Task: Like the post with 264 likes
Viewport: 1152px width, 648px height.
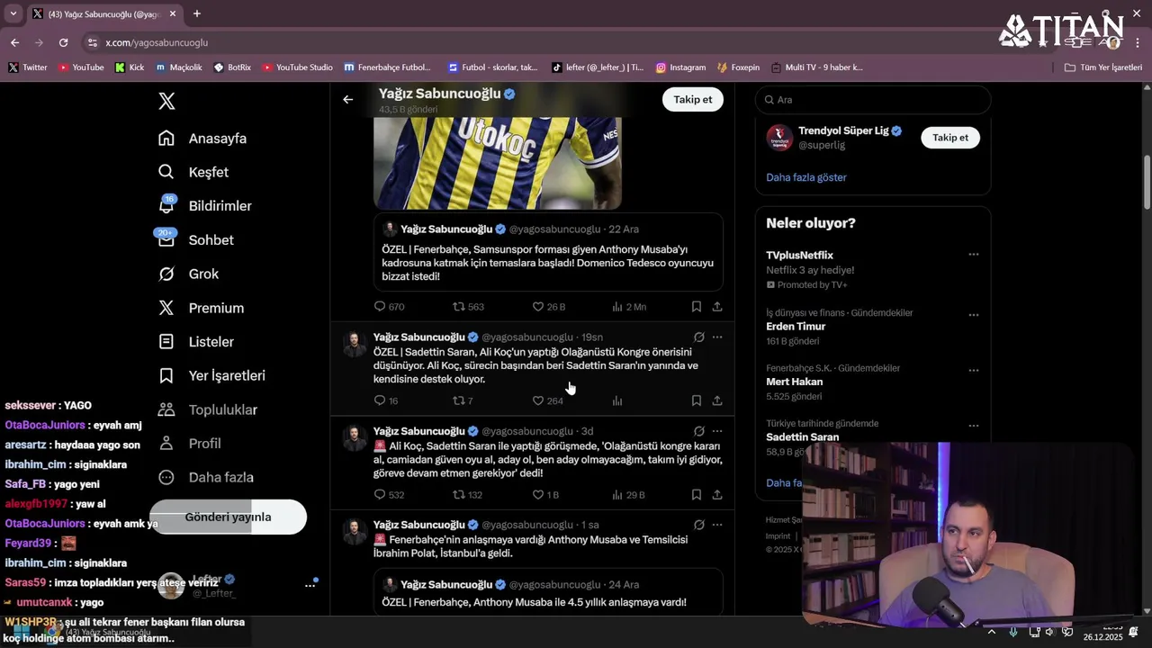Action: (547, 400)
